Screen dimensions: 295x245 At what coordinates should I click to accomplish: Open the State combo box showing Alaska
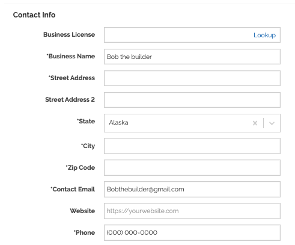click(x=192, y=123)
